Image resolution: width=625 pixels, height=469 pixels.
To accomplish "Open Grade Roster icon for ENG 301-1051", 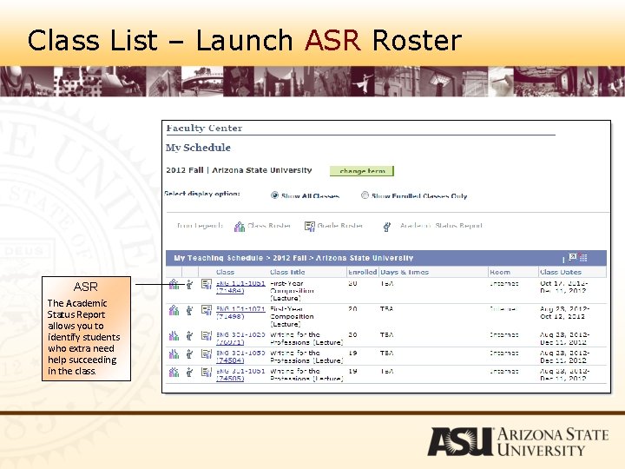I will pyautogui.click(x=206, y=373).
